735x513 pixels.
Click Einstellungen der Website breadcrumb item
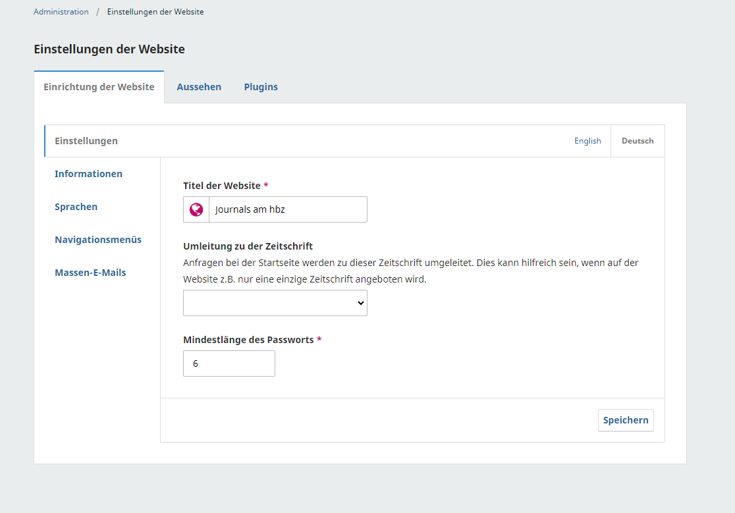[x=155, y=12]
